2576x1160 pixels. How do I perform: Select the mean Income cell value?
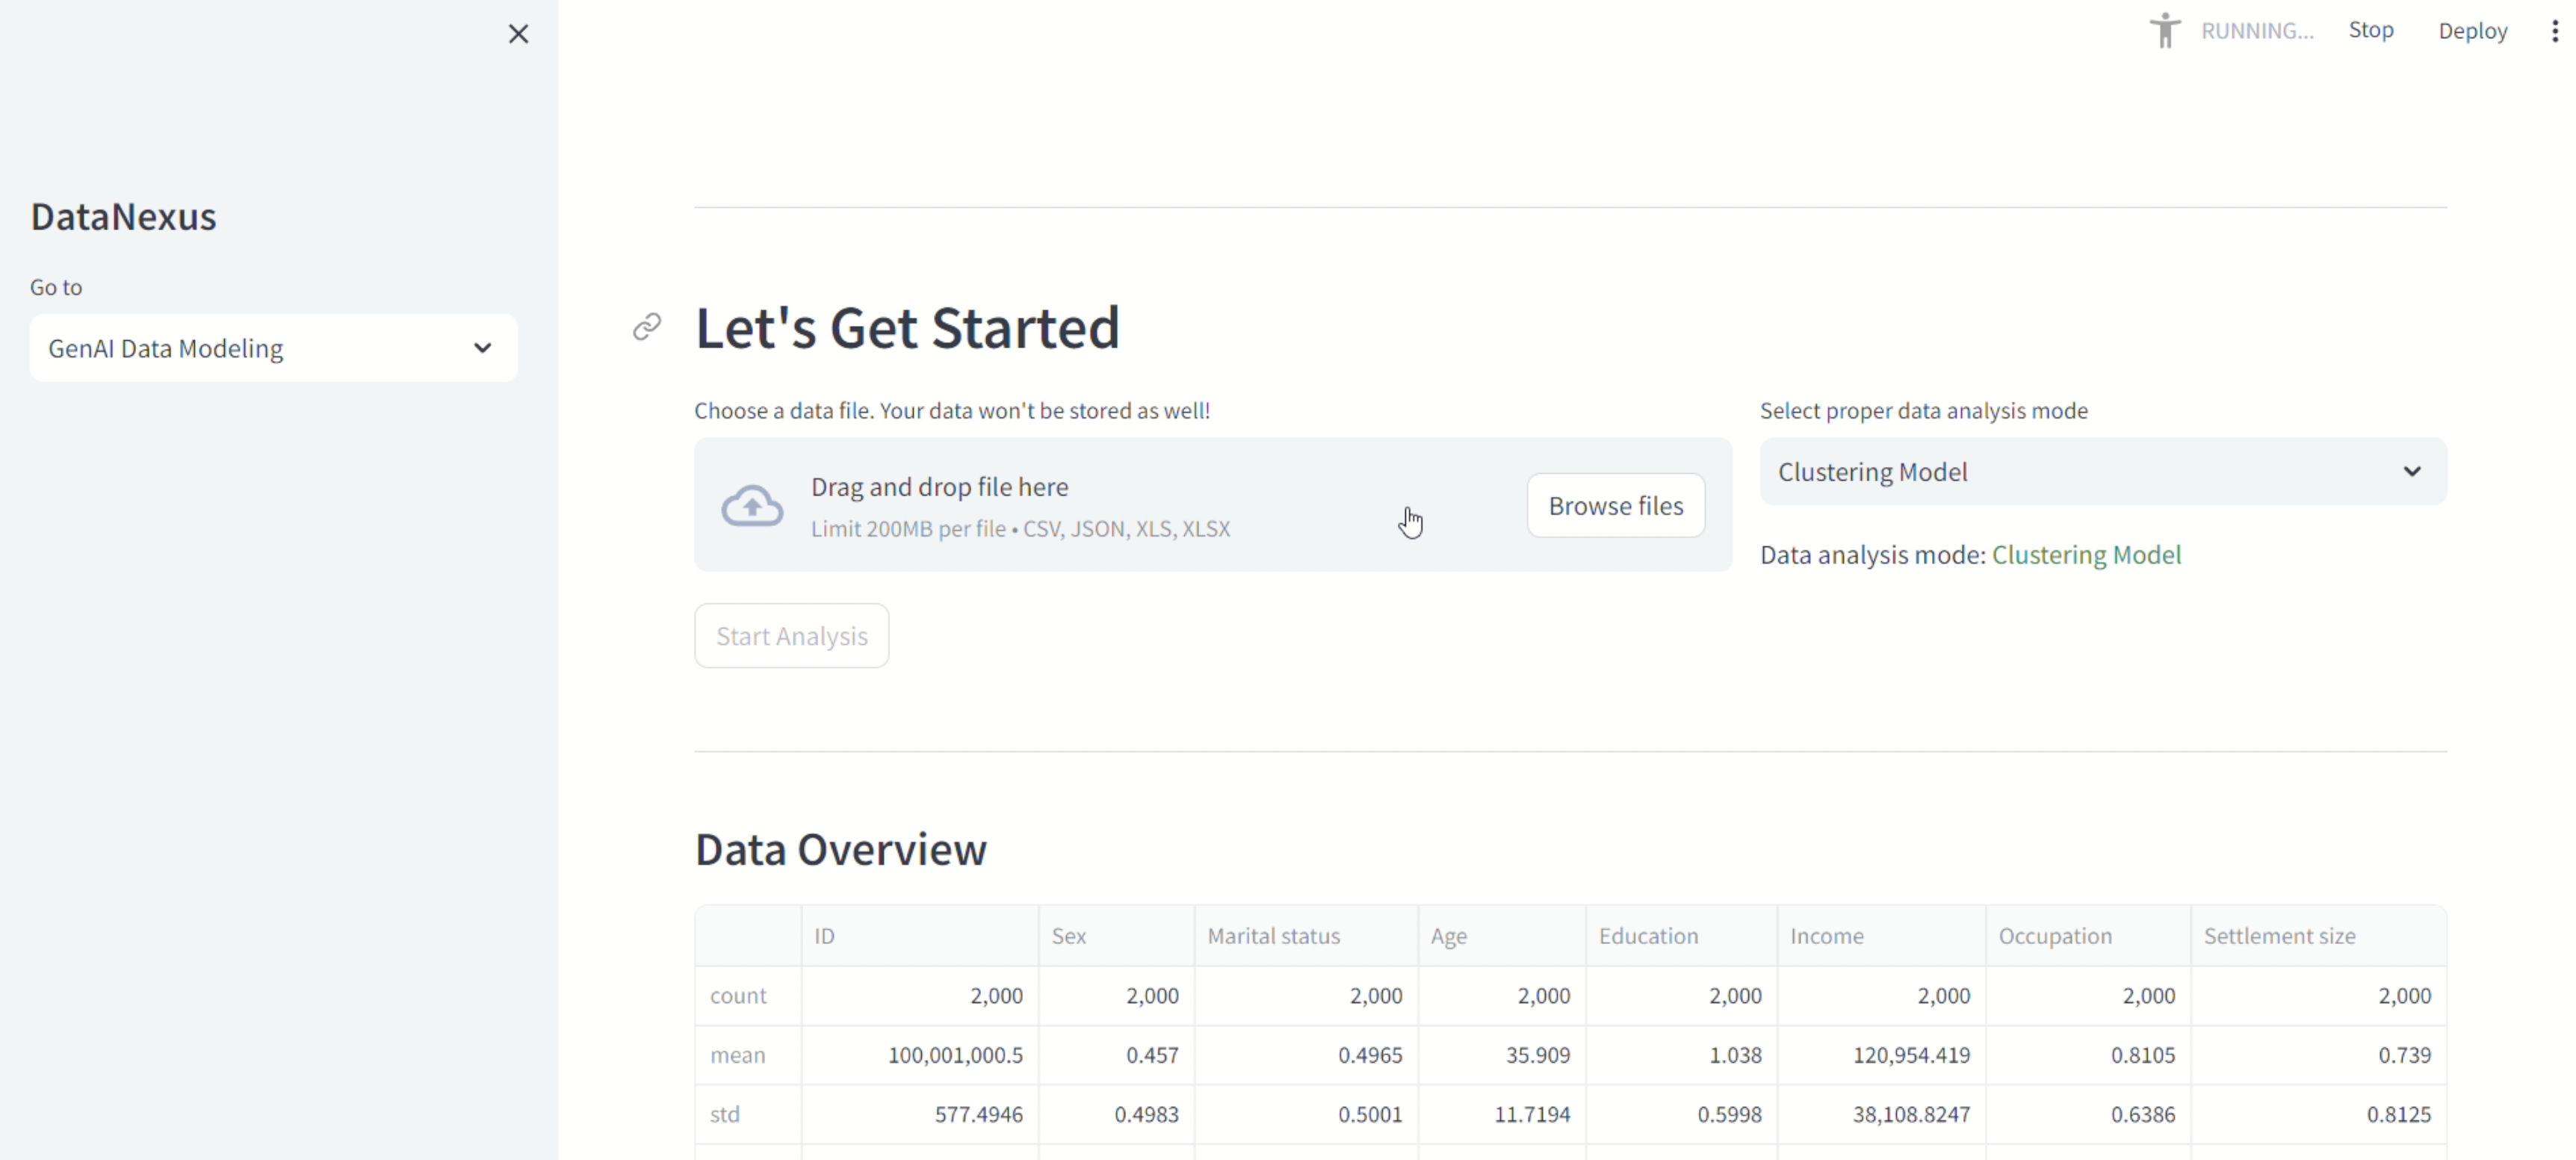click(1910, 1055)
